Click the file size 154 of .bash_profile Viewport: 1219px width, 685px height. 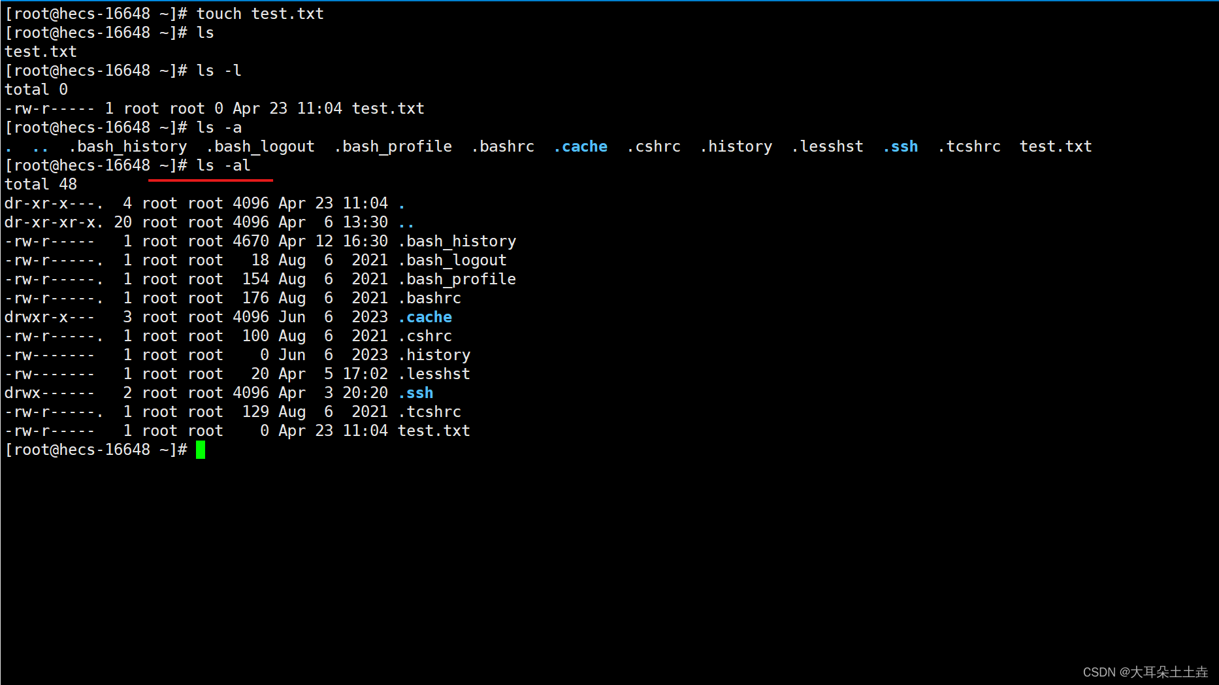coord(255,279)
